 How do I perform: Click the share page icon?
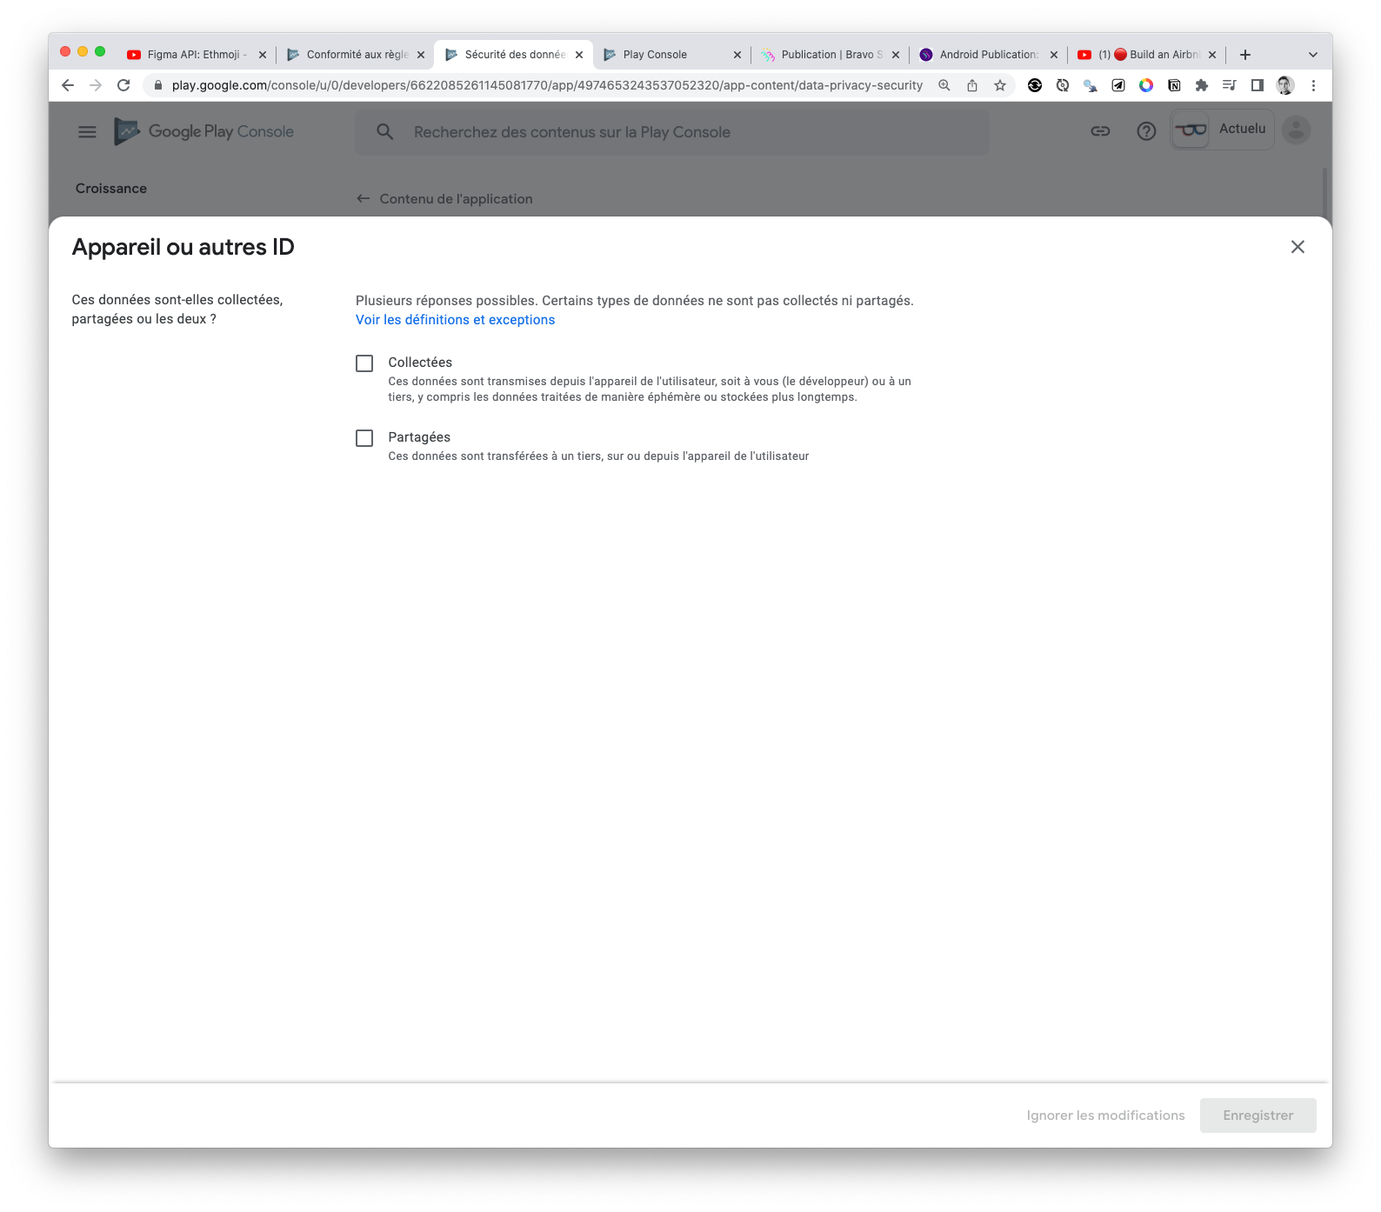972,85
